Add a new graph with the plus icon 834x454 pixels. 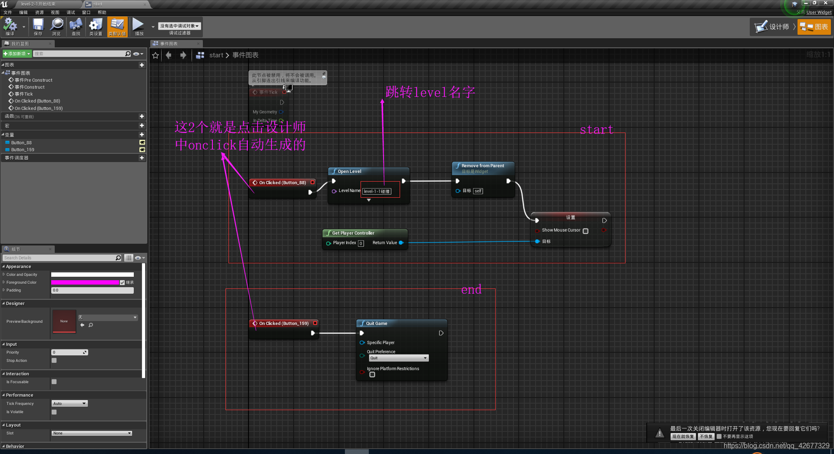pyautogui.click(x=142, y=65)
